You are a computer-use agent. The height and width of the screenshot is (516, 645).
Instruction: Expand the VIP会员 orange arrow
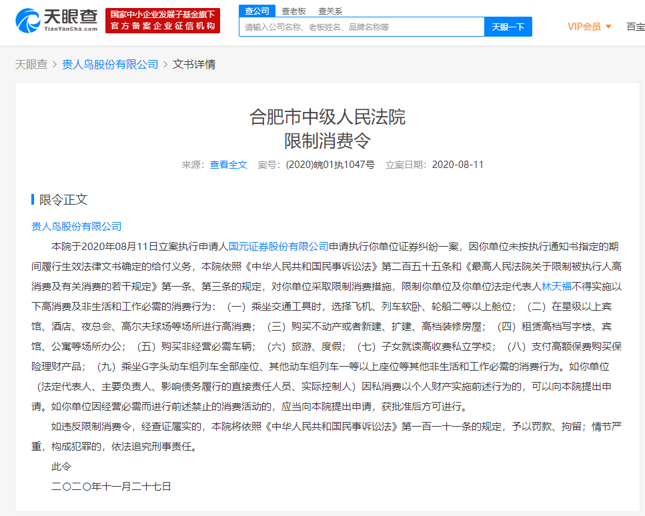click(x=608, y=27)
